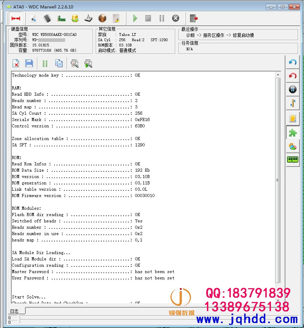This screenshot has width=304, height=328.
Task: Click family value Tahoe LT
Action: [x=127, y=34]
